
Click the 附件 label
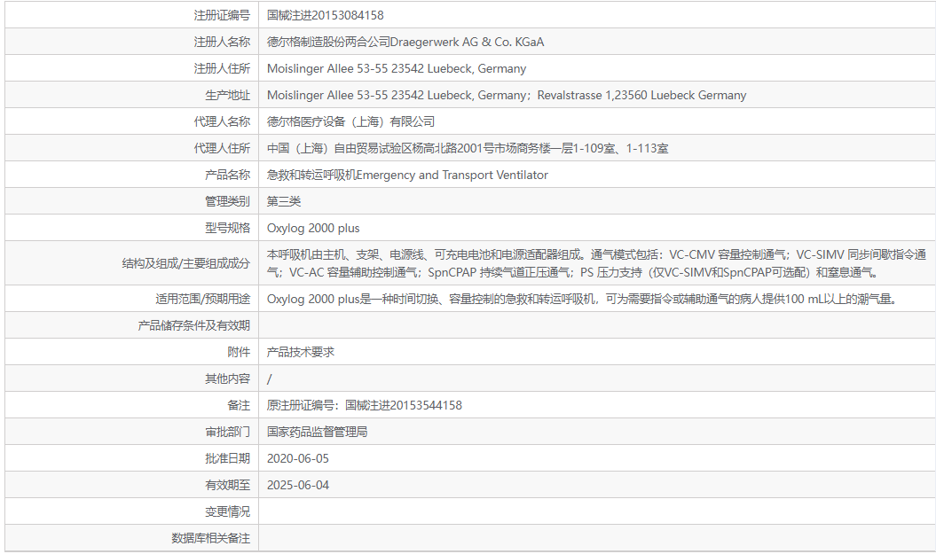[238, 352]
